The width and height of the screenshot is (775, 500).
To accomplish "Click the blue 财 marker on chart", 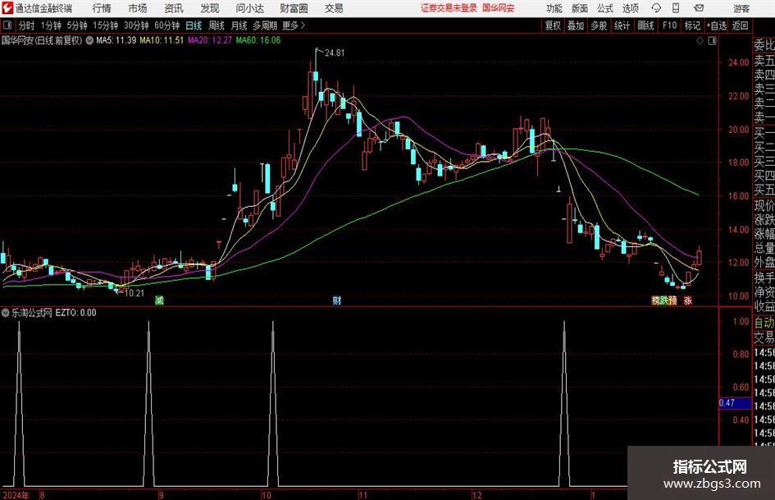I will (x=336, y=300).
